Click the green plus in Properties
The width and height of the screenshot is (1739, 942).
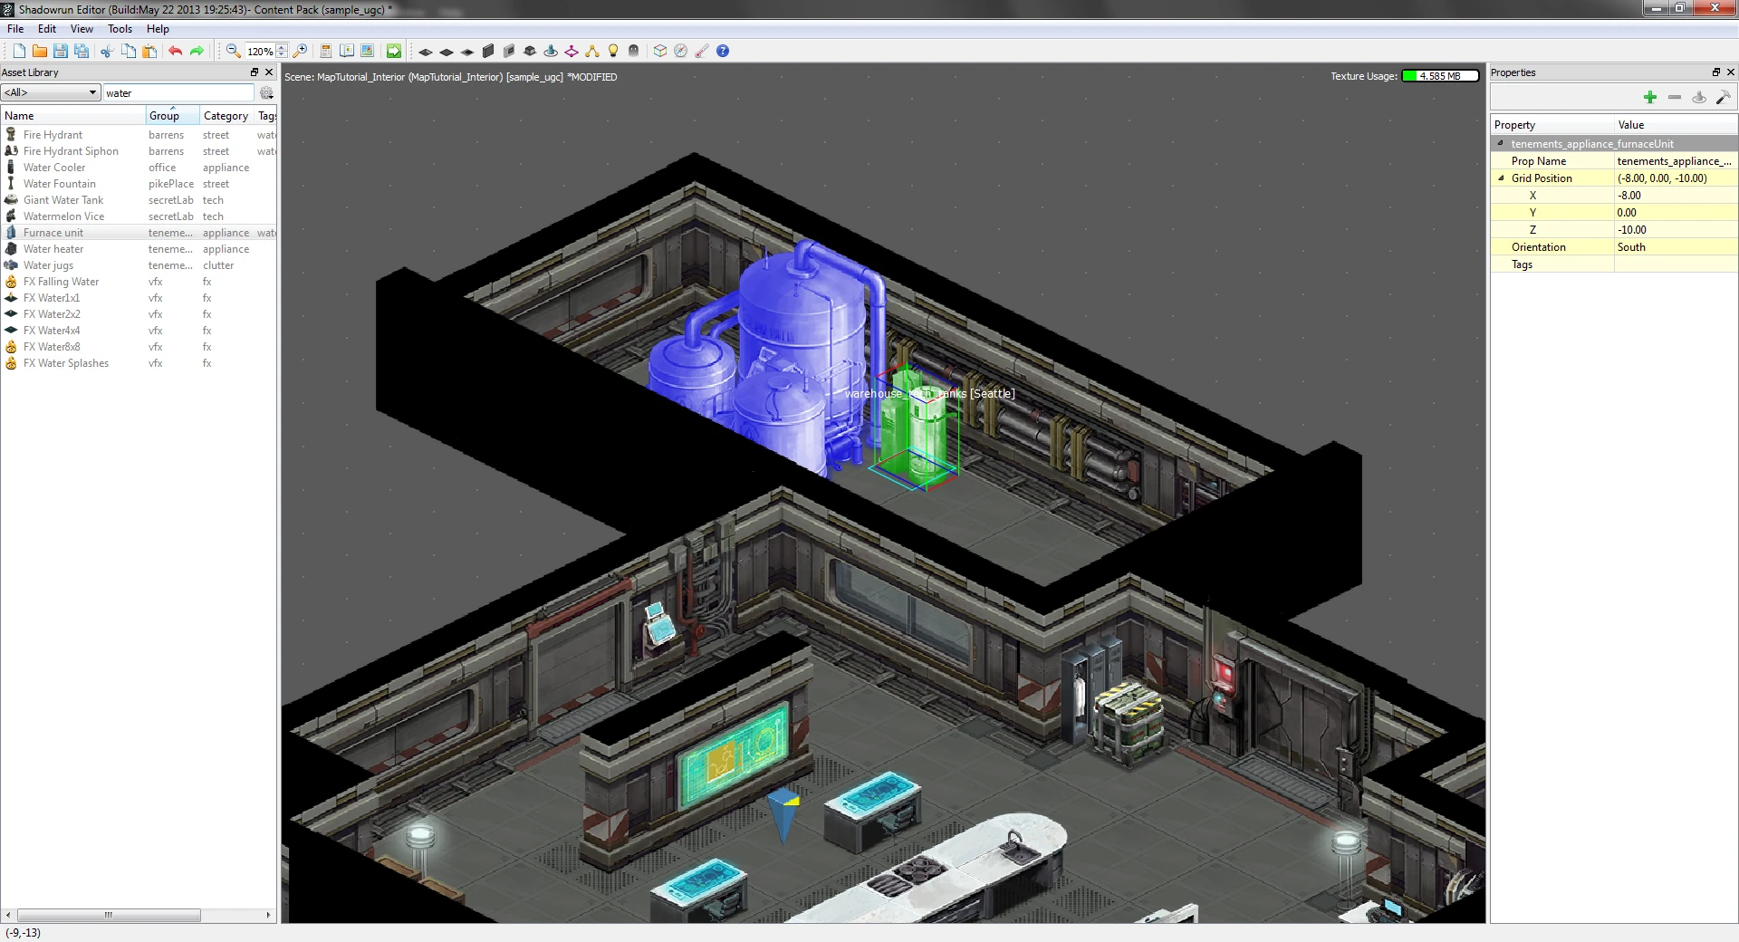[1650, 97]
